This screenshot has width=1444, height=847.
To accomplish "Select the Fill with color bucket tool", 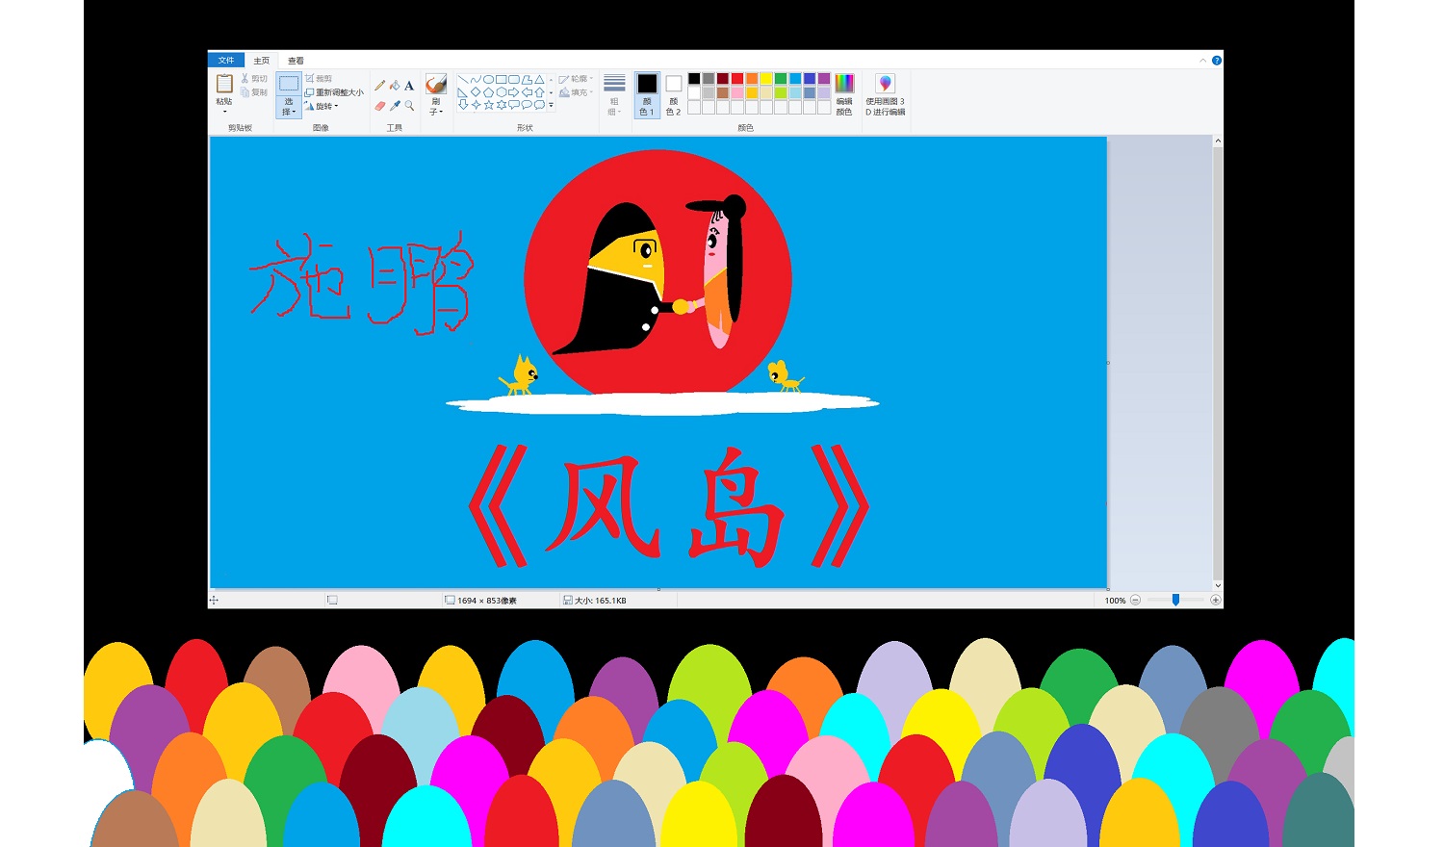I will [x=395, y=86].
